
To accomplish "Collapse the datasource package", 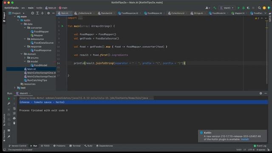I will click(25, 39).
